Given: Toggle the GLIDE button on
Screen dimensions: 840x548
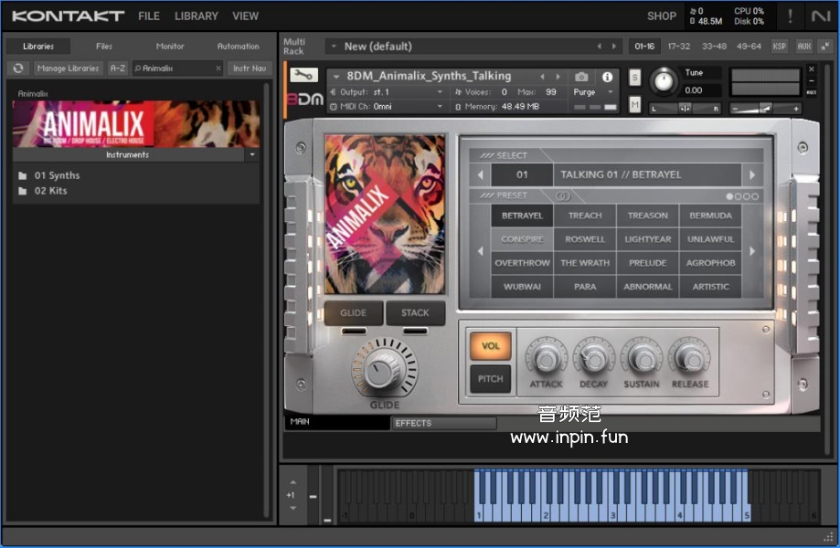Looking at the screenshot, I should pyautogui.click(x=353, y=312).
